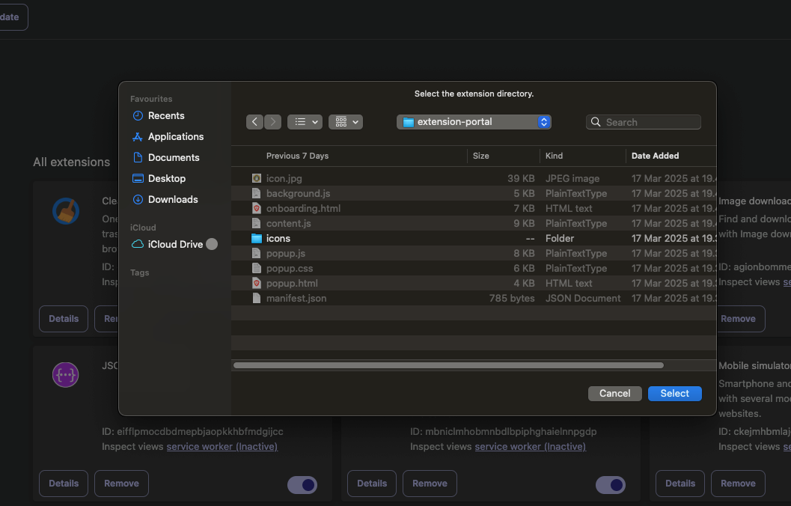The image size is (791, 506).
Task: Go to Desktop in the sidebar
Action: (167, 179)
